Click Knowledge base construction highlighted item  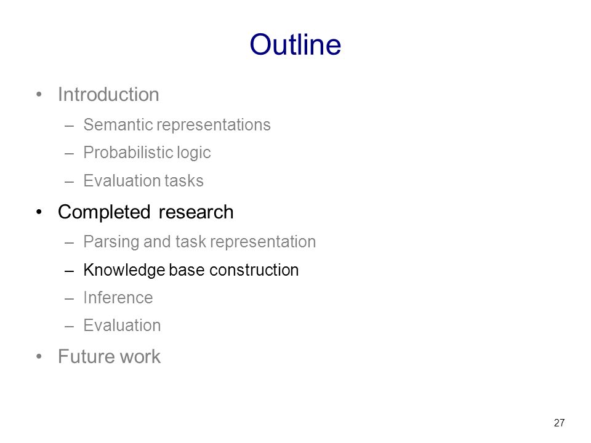tap(191, 270)
